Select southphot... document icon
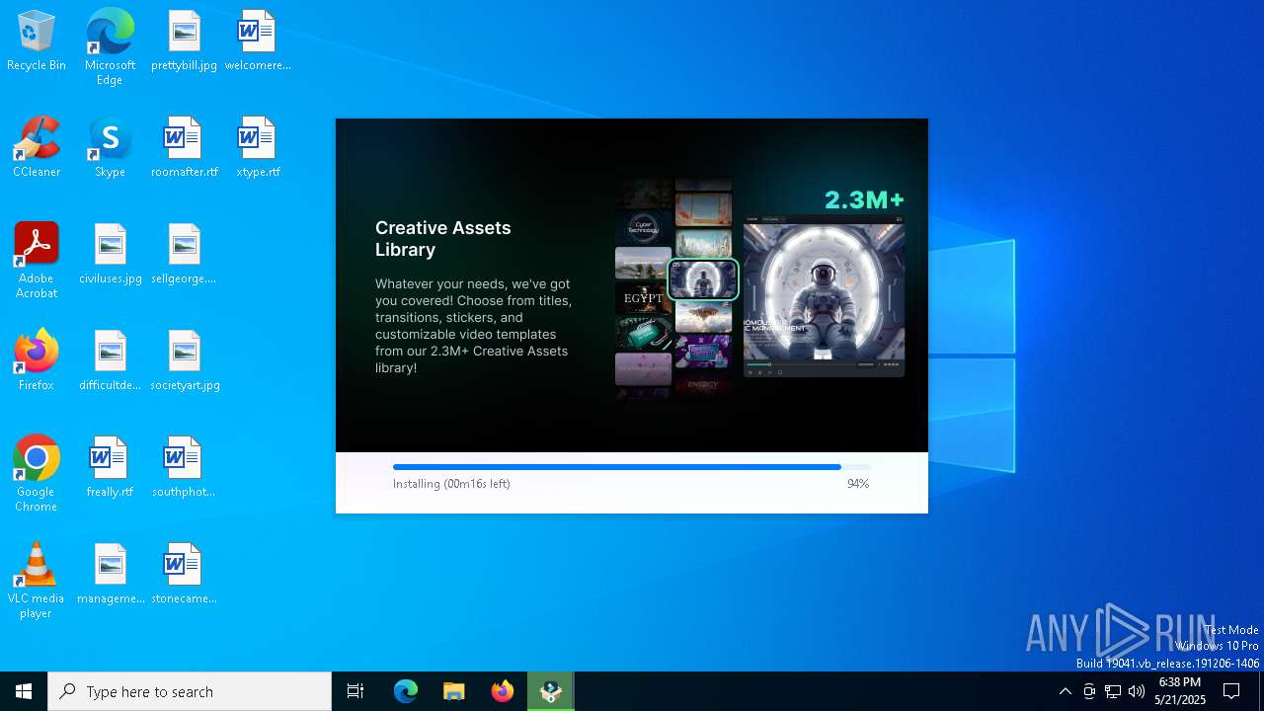This screenshot has width=1264, height=711. 185,467
